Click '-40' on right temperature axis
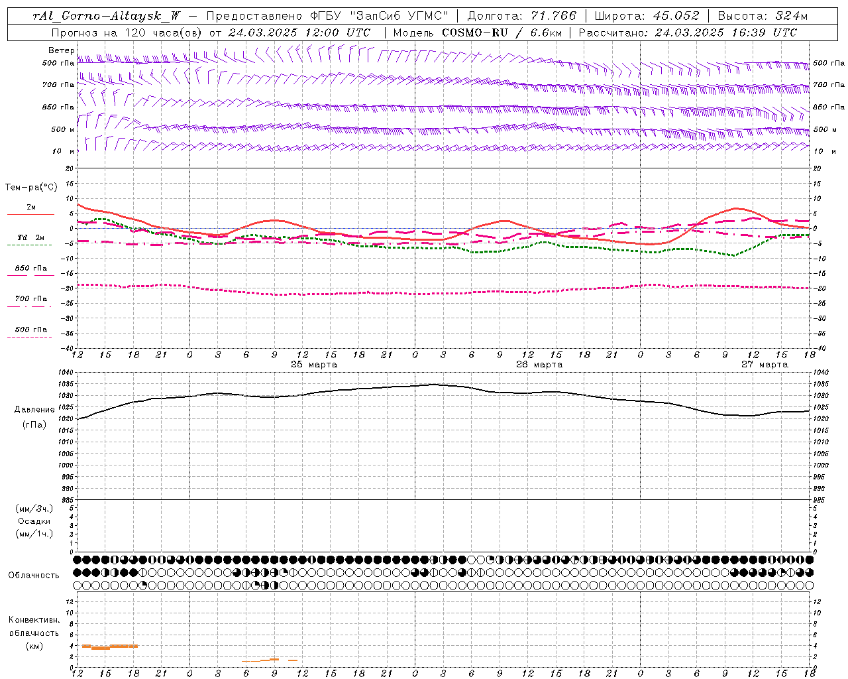This screenshot has height=679, width=848. pos(820,349)
